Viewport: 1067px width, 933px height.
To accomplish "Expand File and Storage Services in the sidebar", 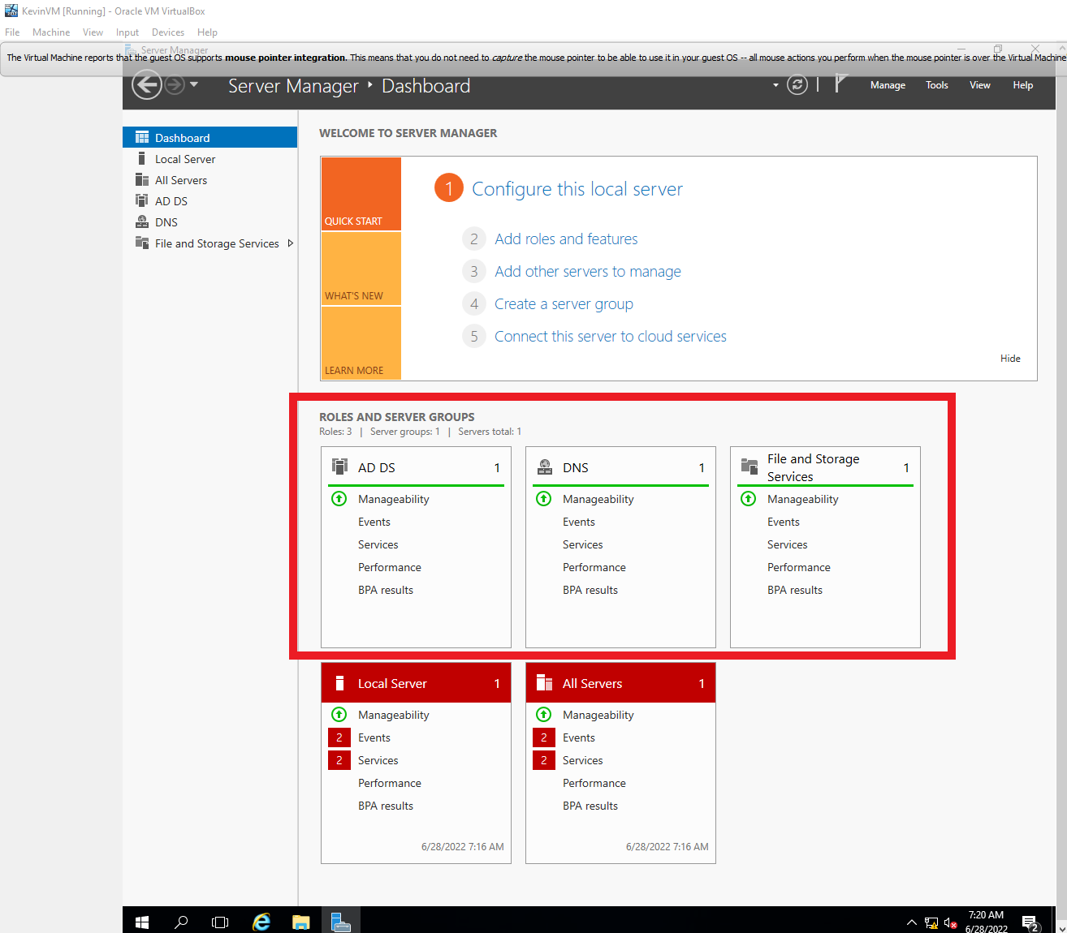I will [291, 243].
